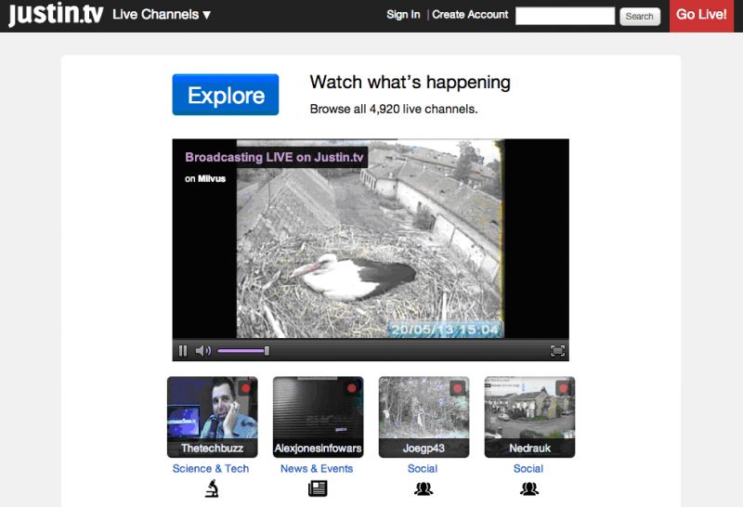
Task: Click the Search button
Action: (640, 17)
